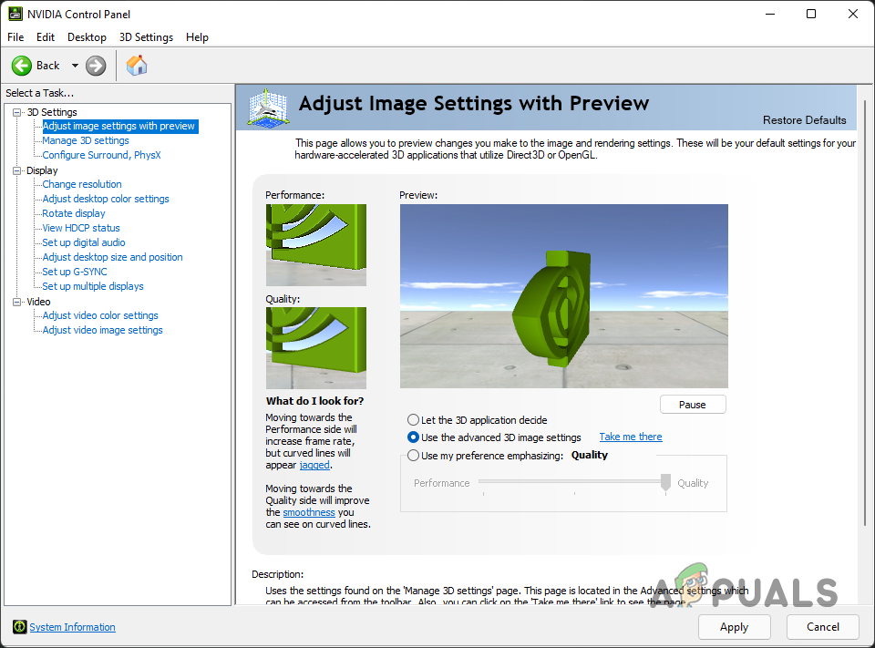Open Set up digital audio

(x=84, y=242)
